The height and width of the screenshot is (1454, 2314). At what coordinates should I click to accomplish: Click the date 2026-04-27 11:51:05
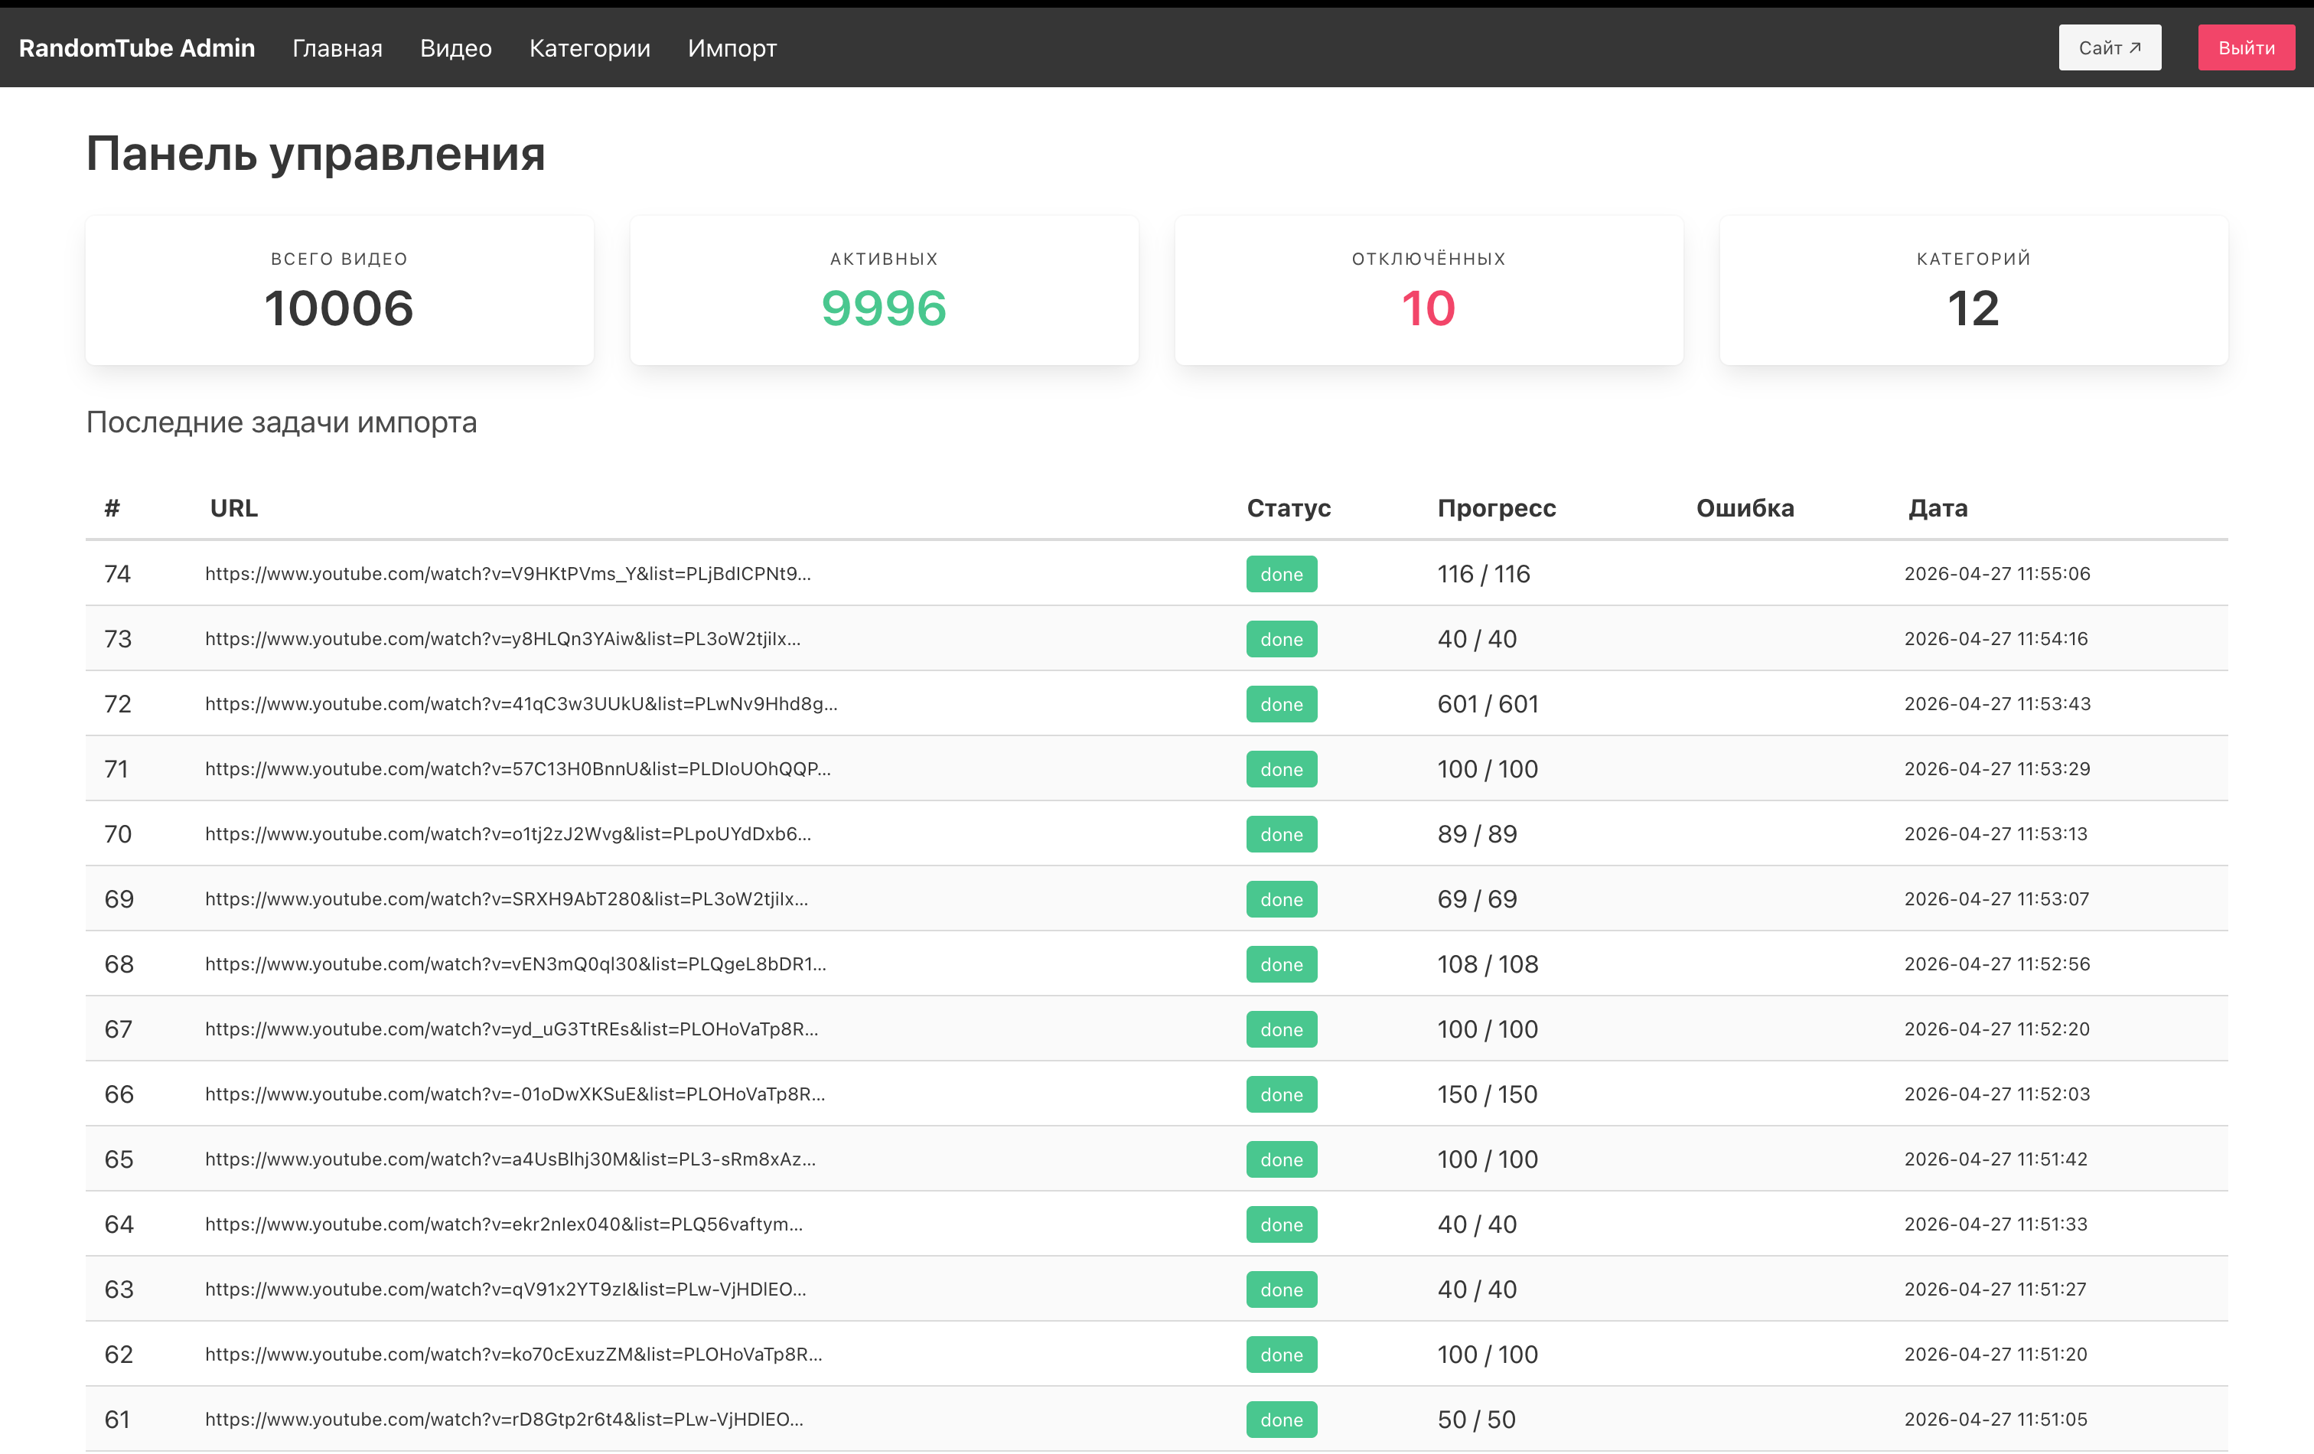(1996, 1420)
